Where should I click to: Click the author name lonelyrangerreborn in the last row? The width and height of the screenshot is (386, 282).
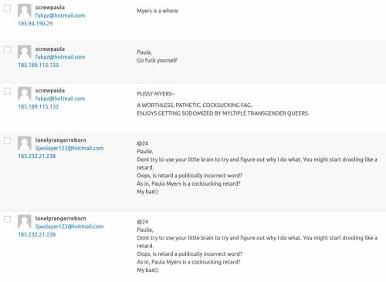pos(61,218)
